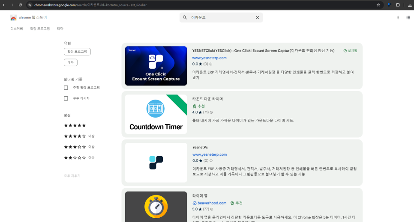Click info icon next to YesnetPs rating

pyautogui.click(x=211, y=160)
